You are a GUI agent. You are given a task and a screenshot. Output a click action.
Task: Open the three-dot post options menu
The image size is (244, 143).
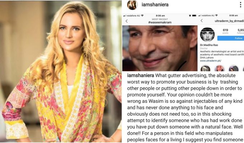click(x=240, y=5)
